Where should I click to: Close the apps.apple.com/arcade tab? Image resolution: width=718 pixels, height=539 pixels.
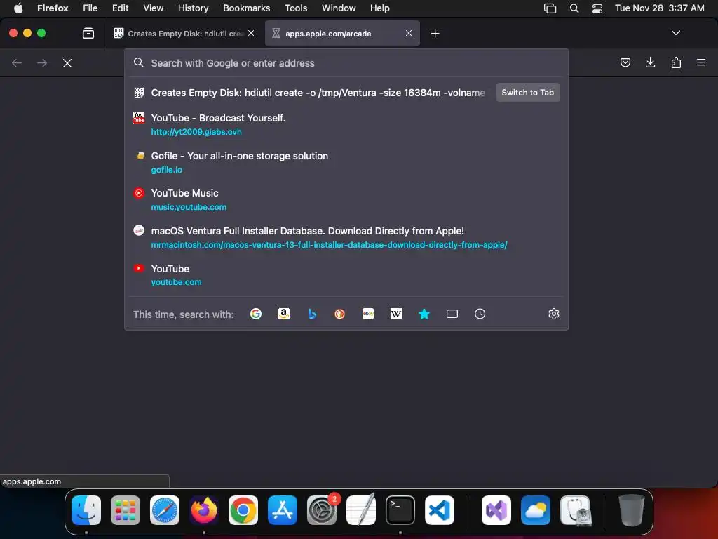(x=409, y=33)
